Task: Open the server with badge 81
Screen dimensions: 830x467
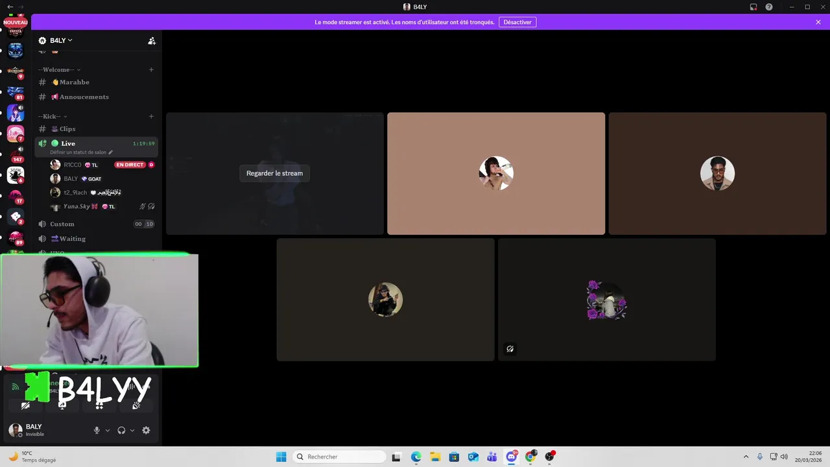Action: pyautogui.click(x=16, y=92)
